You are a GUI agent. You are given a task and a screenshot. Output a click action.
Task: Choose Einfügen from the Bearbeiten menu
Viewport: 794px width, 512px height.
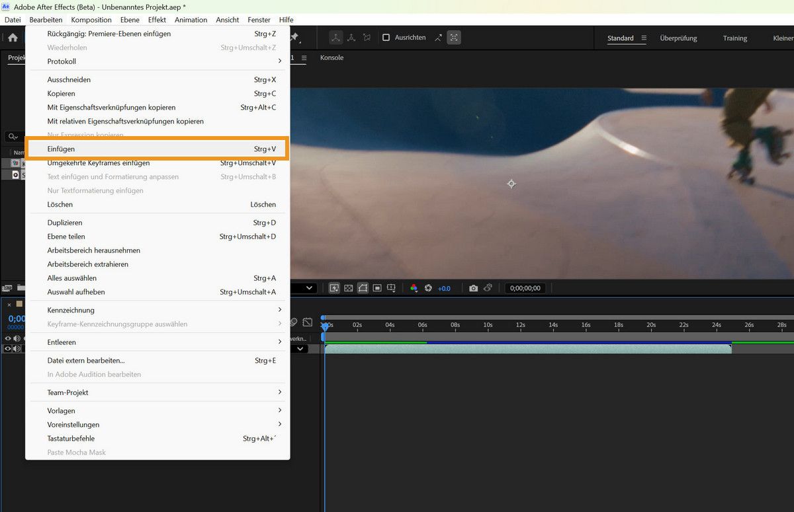(x=157, y=149)
